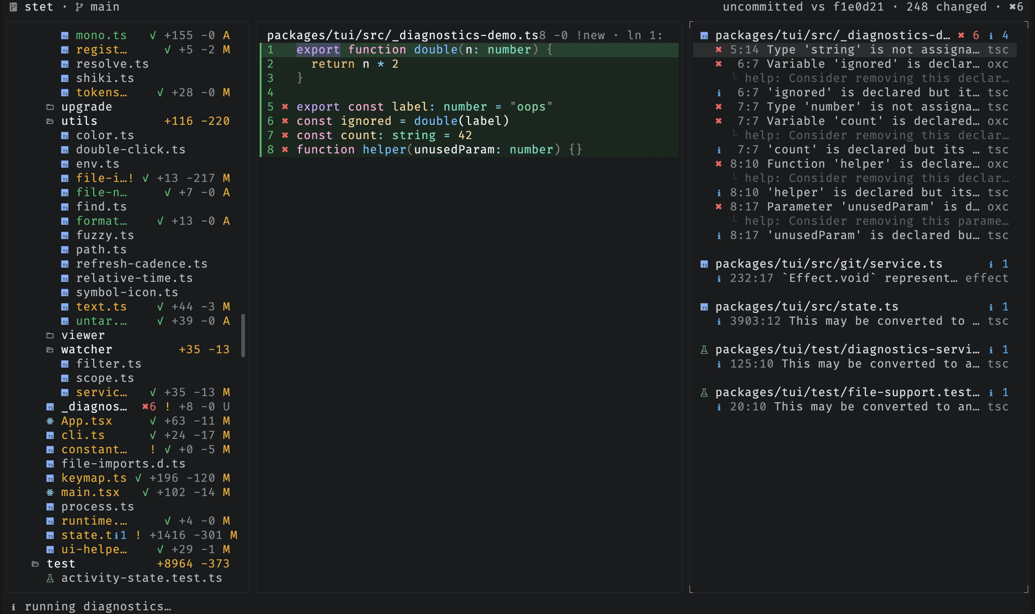Click the stet app icon in header

tap(13, 7)
